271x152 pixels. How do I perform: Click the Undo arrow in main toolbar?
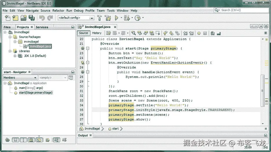coord(42,18)
